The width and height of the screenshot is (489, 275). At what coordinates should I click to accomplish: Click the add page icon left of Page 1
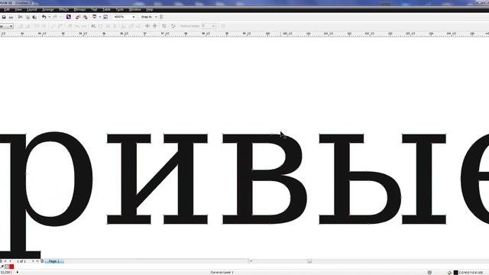tap(42, 261)
